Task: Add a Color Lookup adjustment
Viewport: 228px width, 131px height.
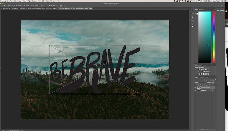Action: (x=209, y=72)
